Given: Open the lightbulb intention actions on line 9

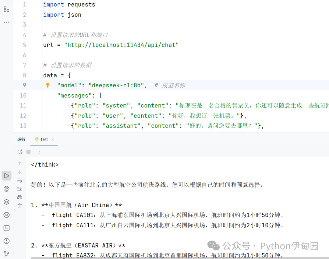Looking at the screenshot, I should pyautogui.click(x=48, y=85).
